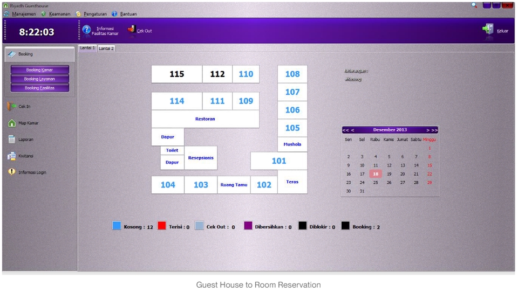Click the Booking Kamar button
518x292 pixels.
(x=39, y=70)
